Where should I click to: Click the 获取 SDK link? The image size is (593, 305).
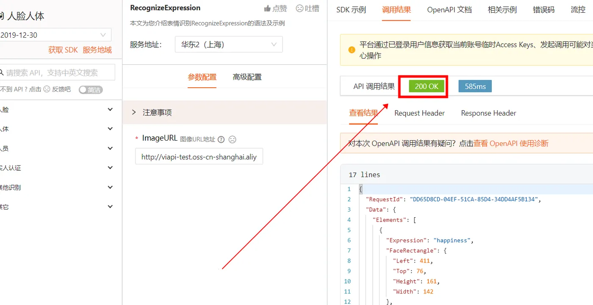[63, 50]
